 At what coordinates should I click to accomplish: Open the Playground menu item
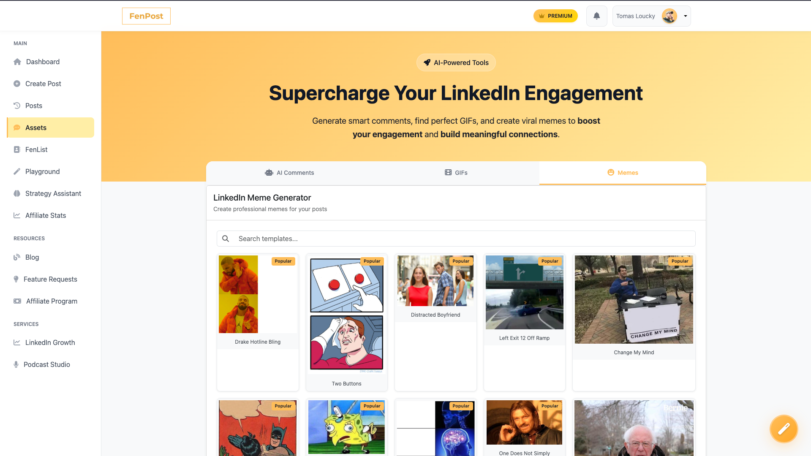(51, 171)
